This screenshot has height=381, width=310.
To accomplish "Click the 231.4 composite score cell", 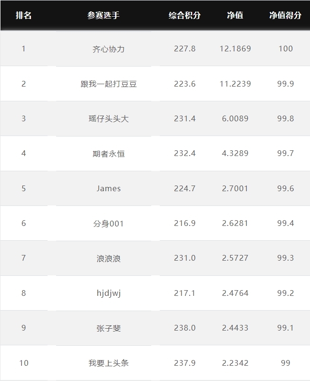I will tap(184, 118).
